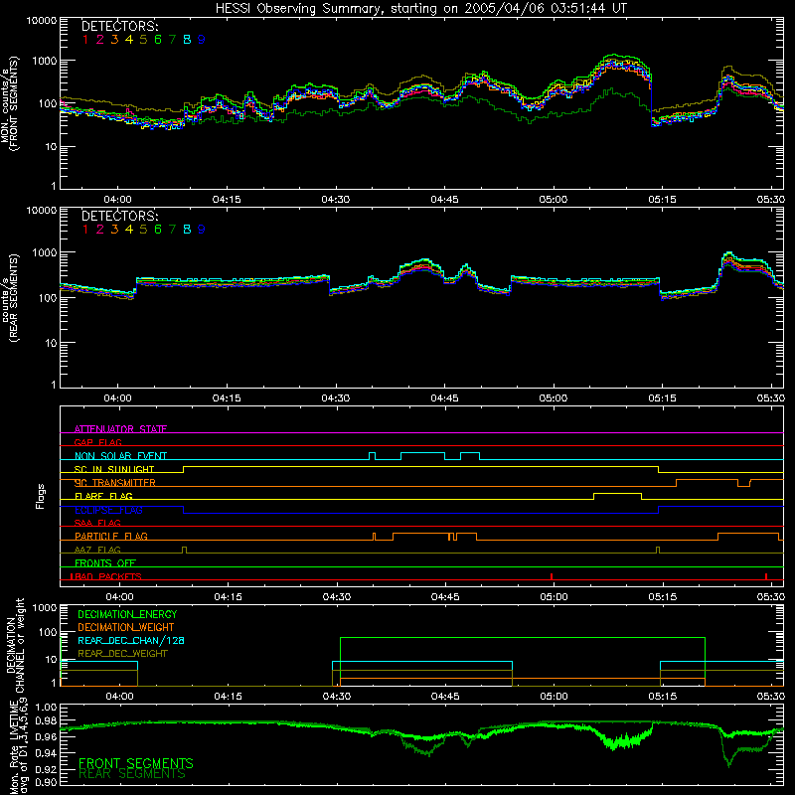This screenshot has width=795, height=795.
Task: Click the counts/s (REAR SEGMENTS) axis title
Action: (10, 297)
